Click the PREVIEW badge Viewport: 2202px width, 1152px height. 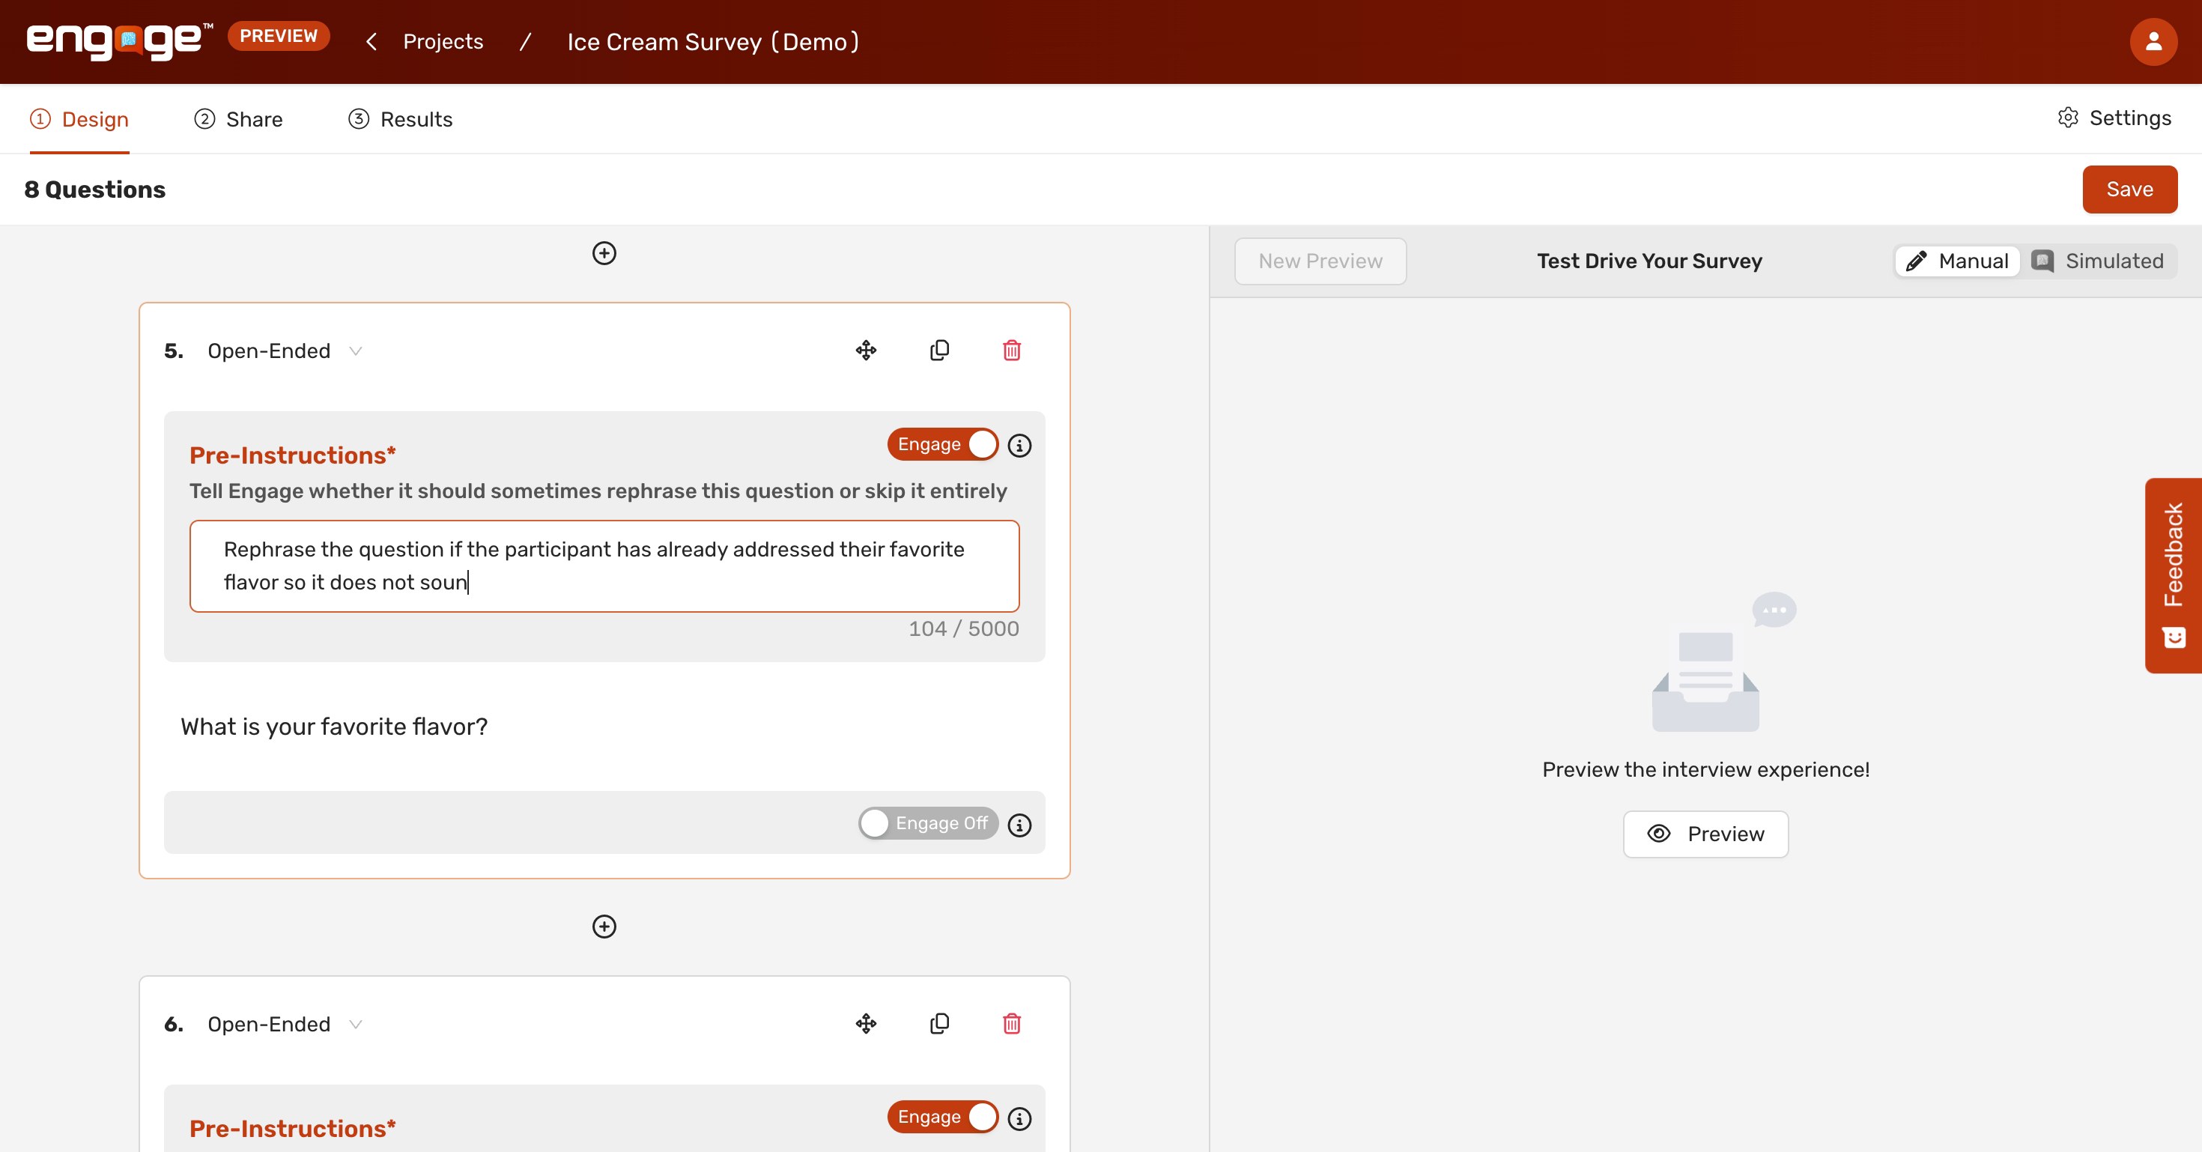click(279, 36)
